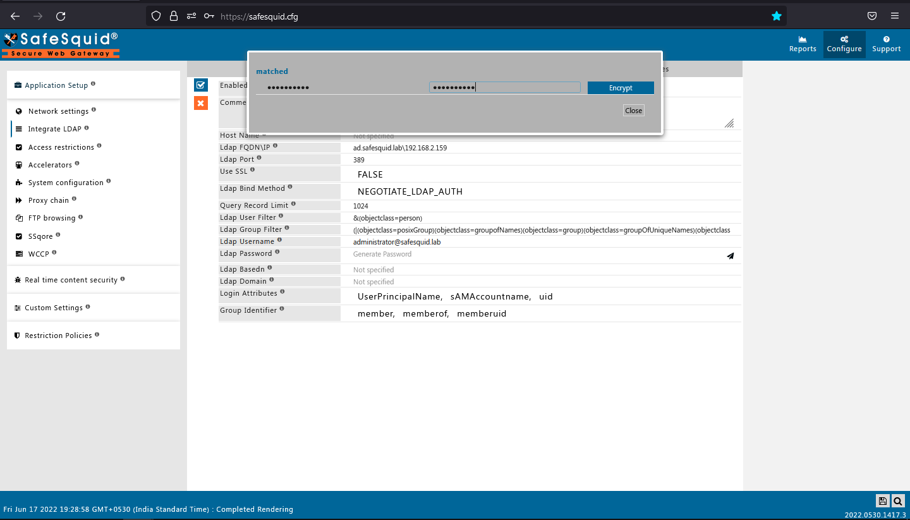The image size is (910, 520).
Task: Click info icon next to Ldap Bind Method
Action: (290, 187)
